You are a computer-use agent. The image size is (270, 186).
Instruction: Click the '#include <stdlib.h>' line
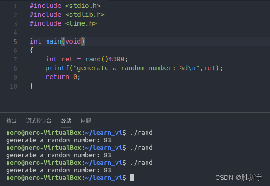pyautogui.click(x=67, y=15)
